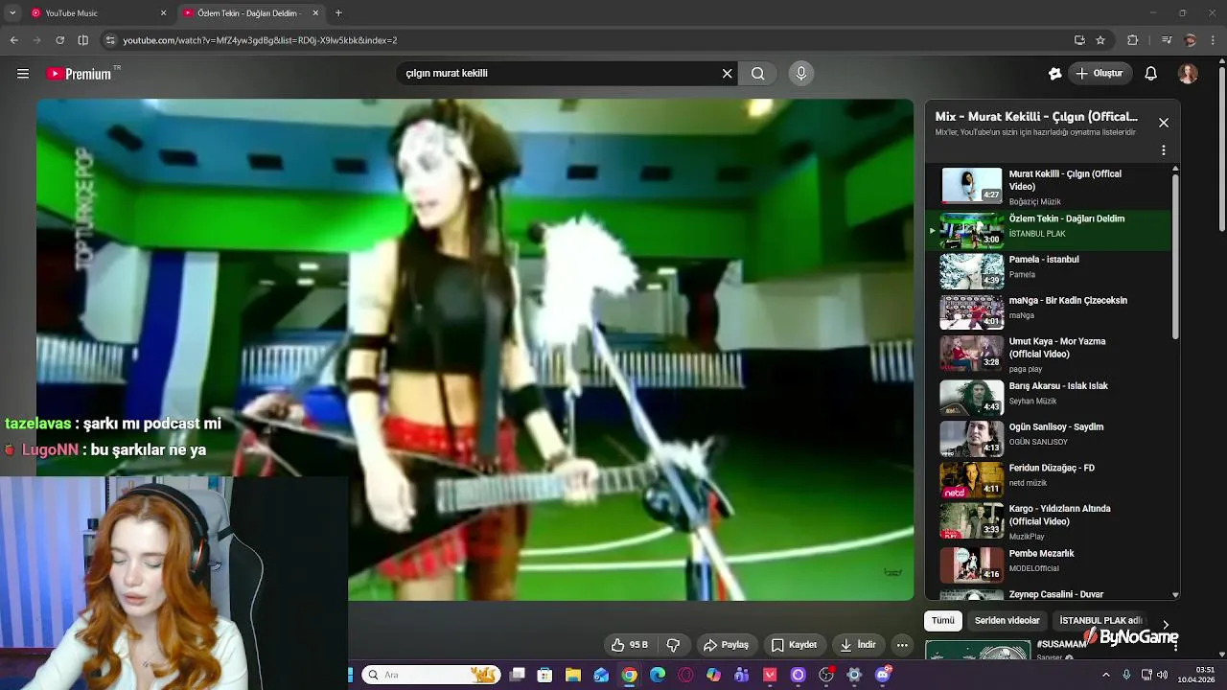The width and height of the screenshot is (1227, 690).
Task: Select the İSTANBUL PLAK chip
Action: [x=1100, y=621]
